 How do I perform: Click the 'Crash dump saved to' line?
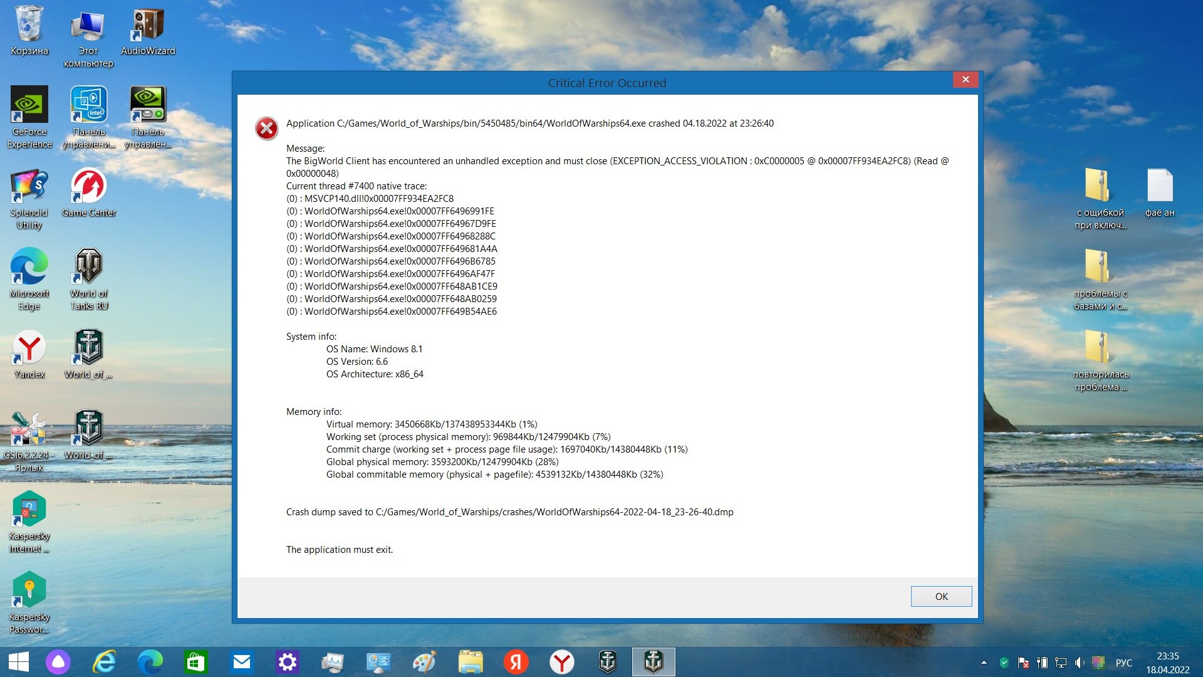(x=509, y=512)
